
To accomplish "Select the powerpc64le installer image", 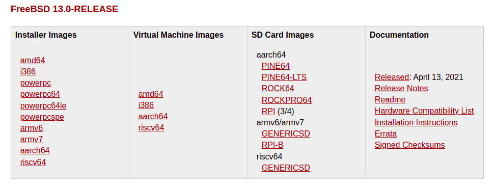I will (x=43, y=105).
